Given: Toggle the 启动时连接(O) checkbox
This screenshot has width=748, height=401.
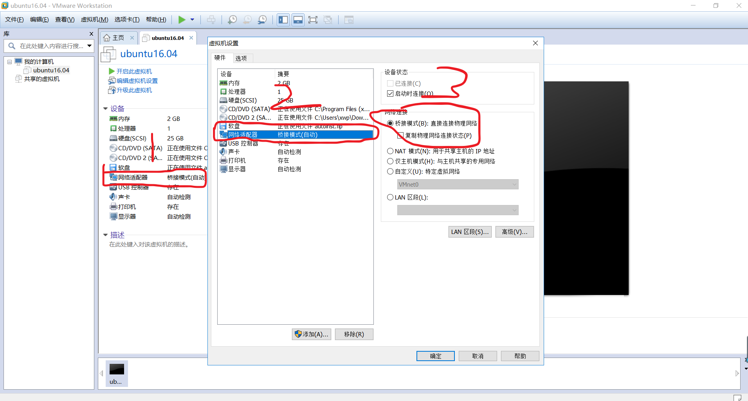Looking at the screenshot, I should pyautogui.click(x=390, y=94).
